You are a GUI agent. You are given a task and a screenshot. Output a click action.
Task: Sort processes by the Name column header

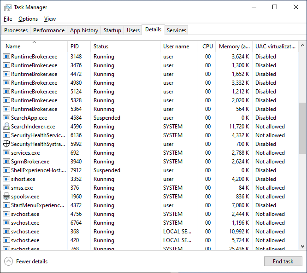[x=13, y=46]
